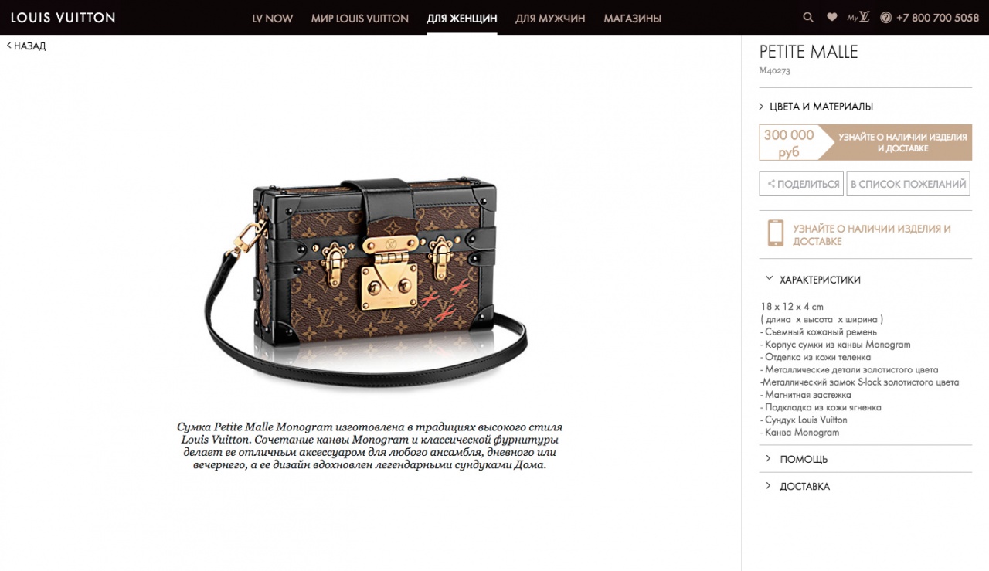Viewport: 989px width, 571px height.
Task: Open the LV Now menu item
Action: coord(273,19)
